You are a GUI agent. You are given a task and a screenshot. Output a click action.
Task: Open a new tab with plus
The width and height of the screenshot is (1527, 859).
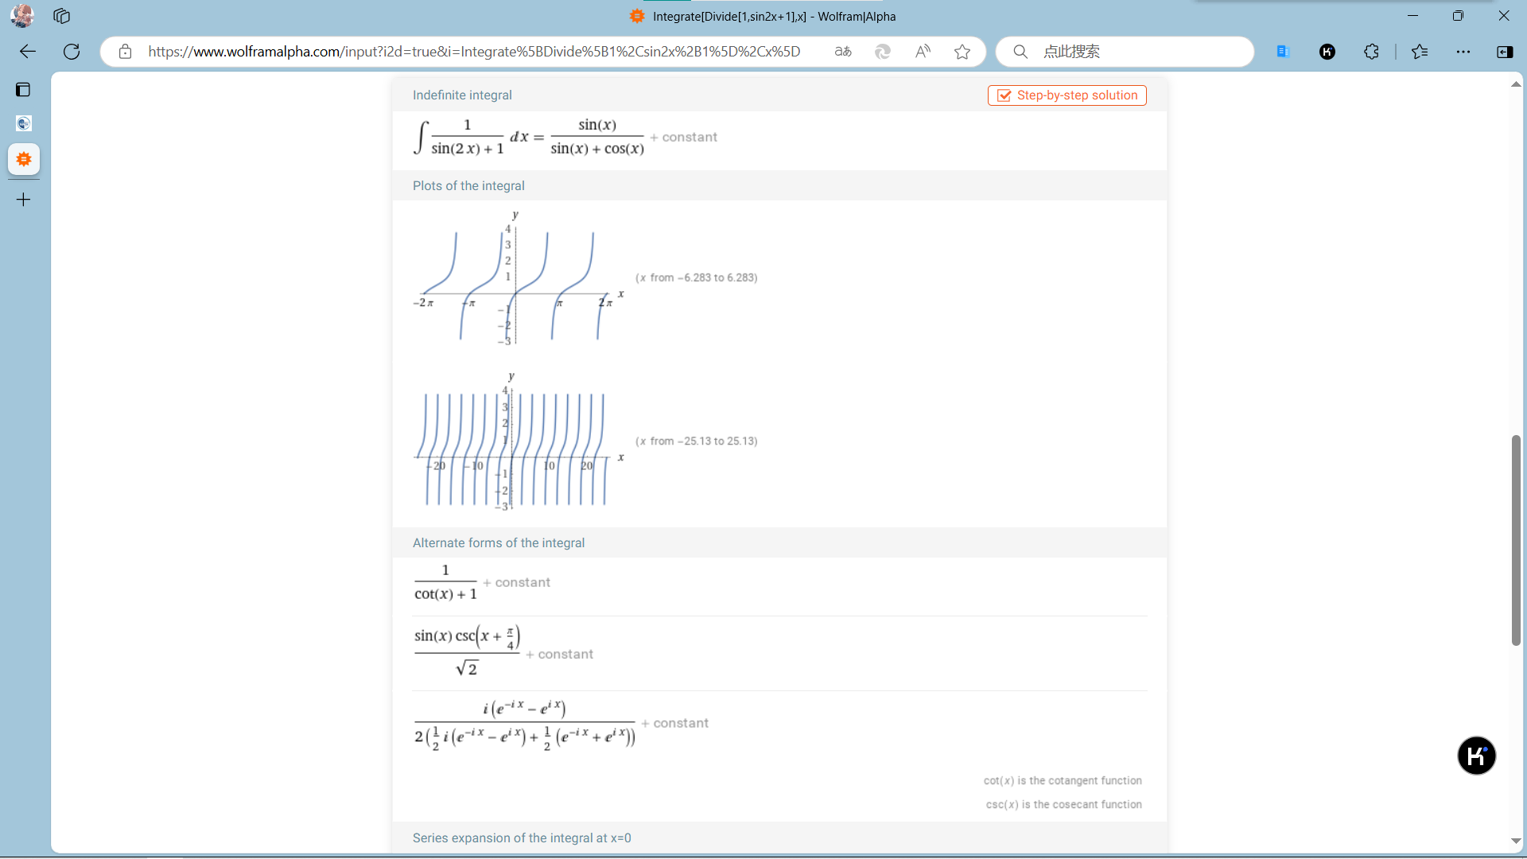(24, 200)
